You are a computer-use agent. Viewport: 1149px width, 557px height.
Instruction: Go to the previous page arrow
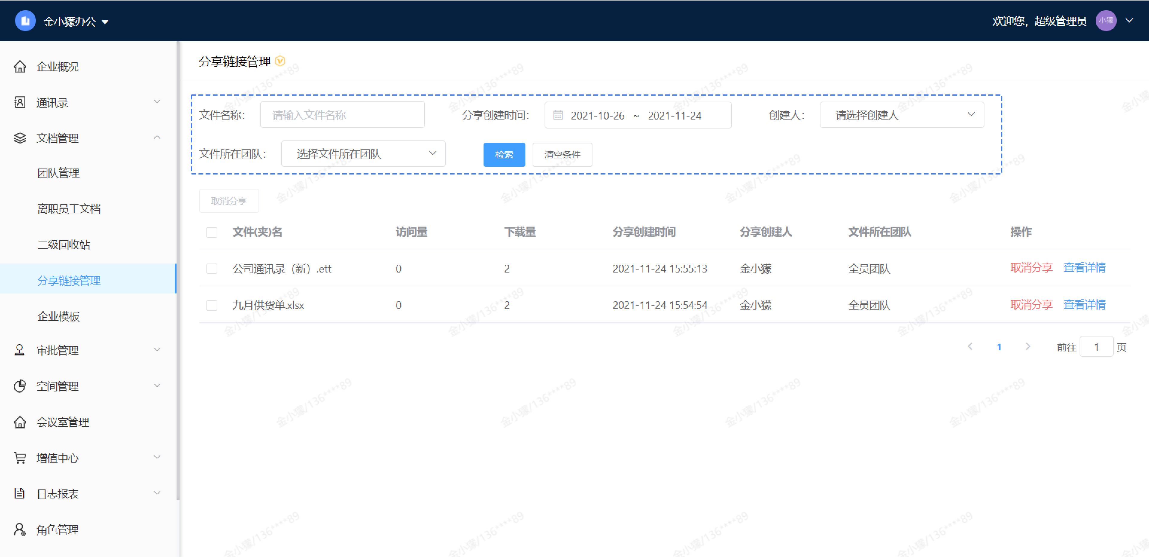click(970, 346)
